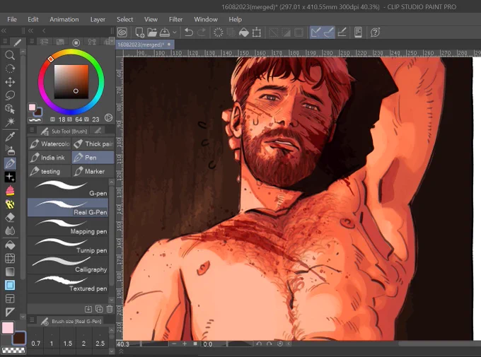
Task: Open Clip Studio launcher icon
Action: (x=122, y=33)
